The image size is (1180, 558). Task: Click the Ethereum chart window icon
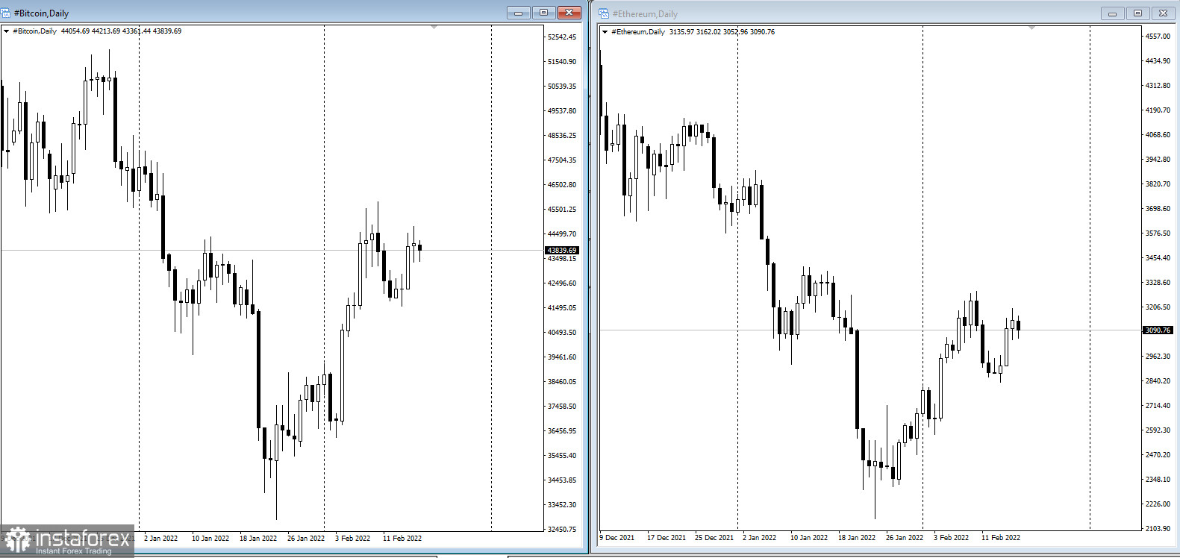[604, 13]
